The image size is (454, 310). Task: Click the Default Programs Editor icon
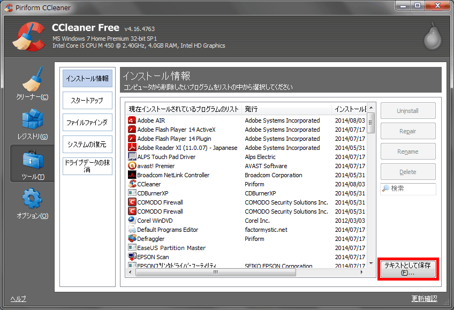(x=132, y=230)
